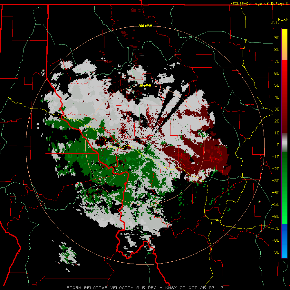Image resolution: width=290 pixels, height=290 pixels.
Task: Select the -60 value on velocity scale
Action: [x=275, y=217]
